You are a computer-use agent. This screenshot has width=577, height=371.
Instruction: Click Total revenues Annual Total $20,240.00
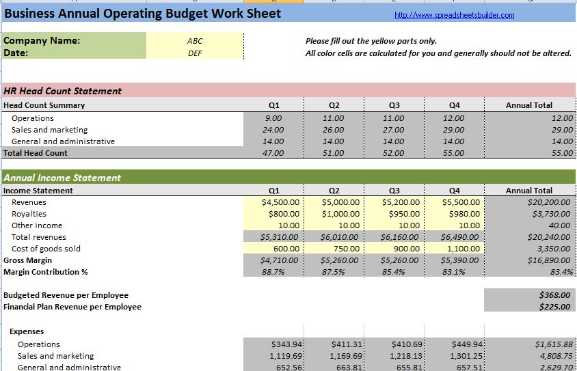click(530, 237)
